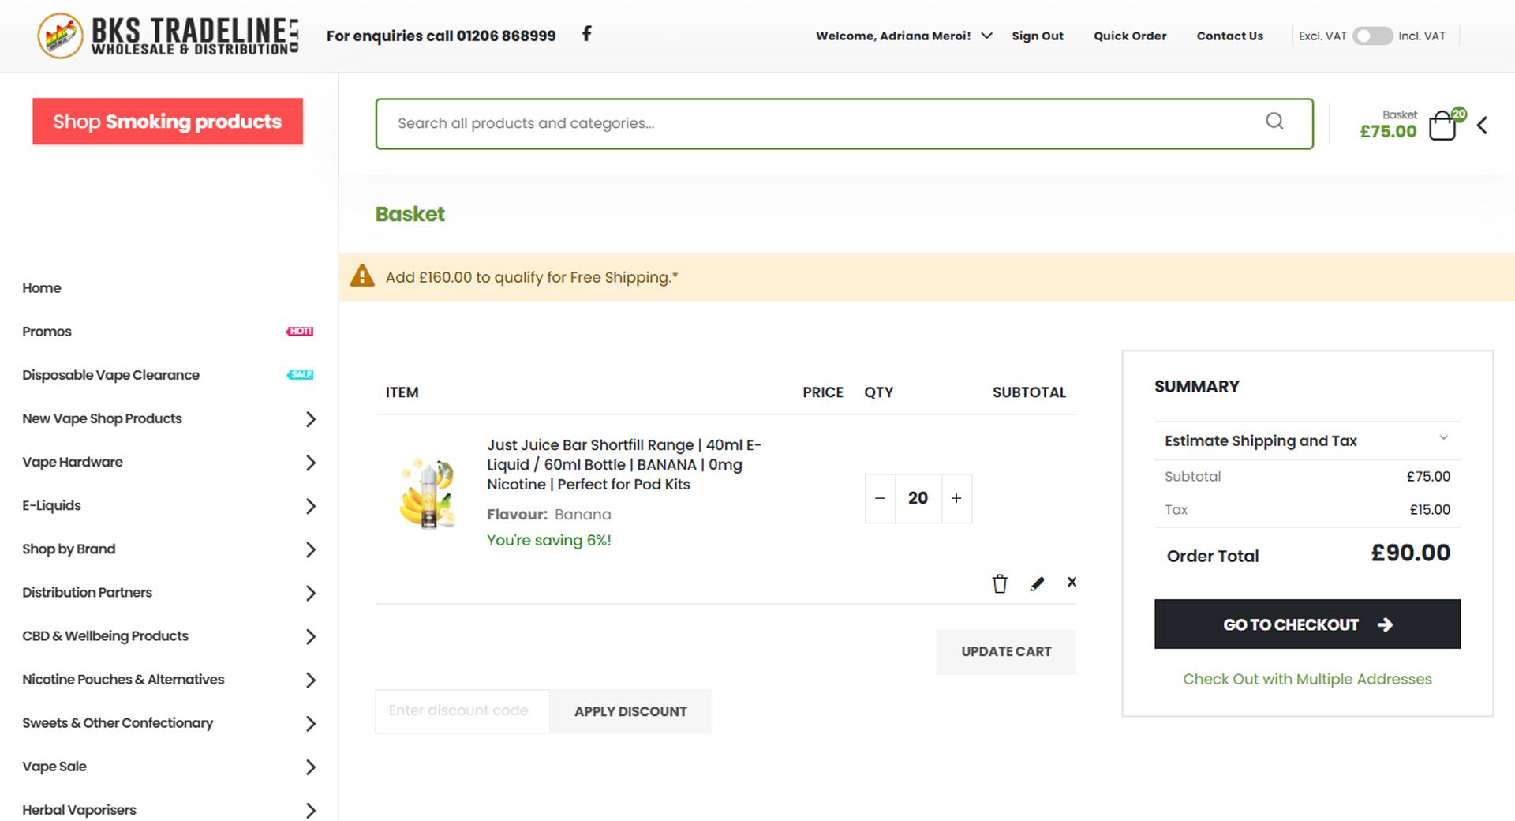Click the search magnifier icon
1515x821 pixels.
pyautogui.click(x=1274, y=121)
